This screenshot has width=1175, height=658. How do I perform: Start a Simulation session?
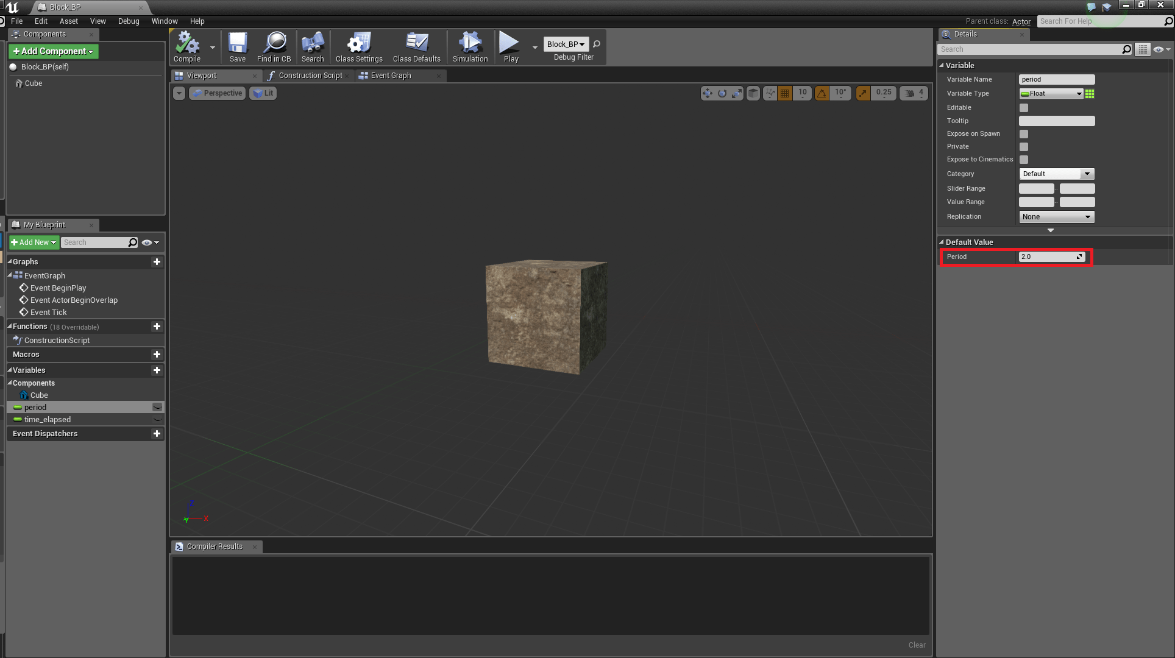469,47
